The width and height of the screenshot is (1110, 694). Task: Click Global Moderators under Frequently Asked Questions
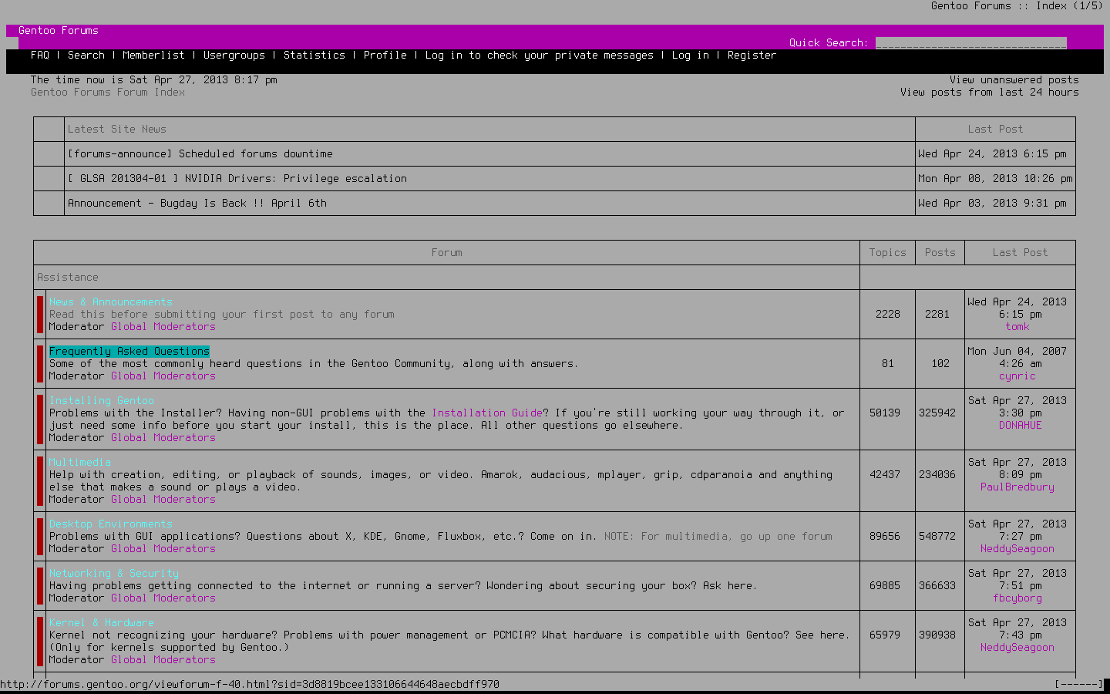tap(163, 376)
